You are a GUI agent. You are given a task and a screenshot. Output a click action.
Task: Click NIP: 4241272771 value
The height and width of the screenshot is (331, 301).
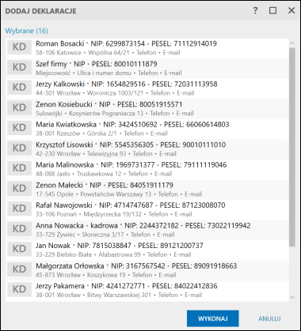pos(118,286)
